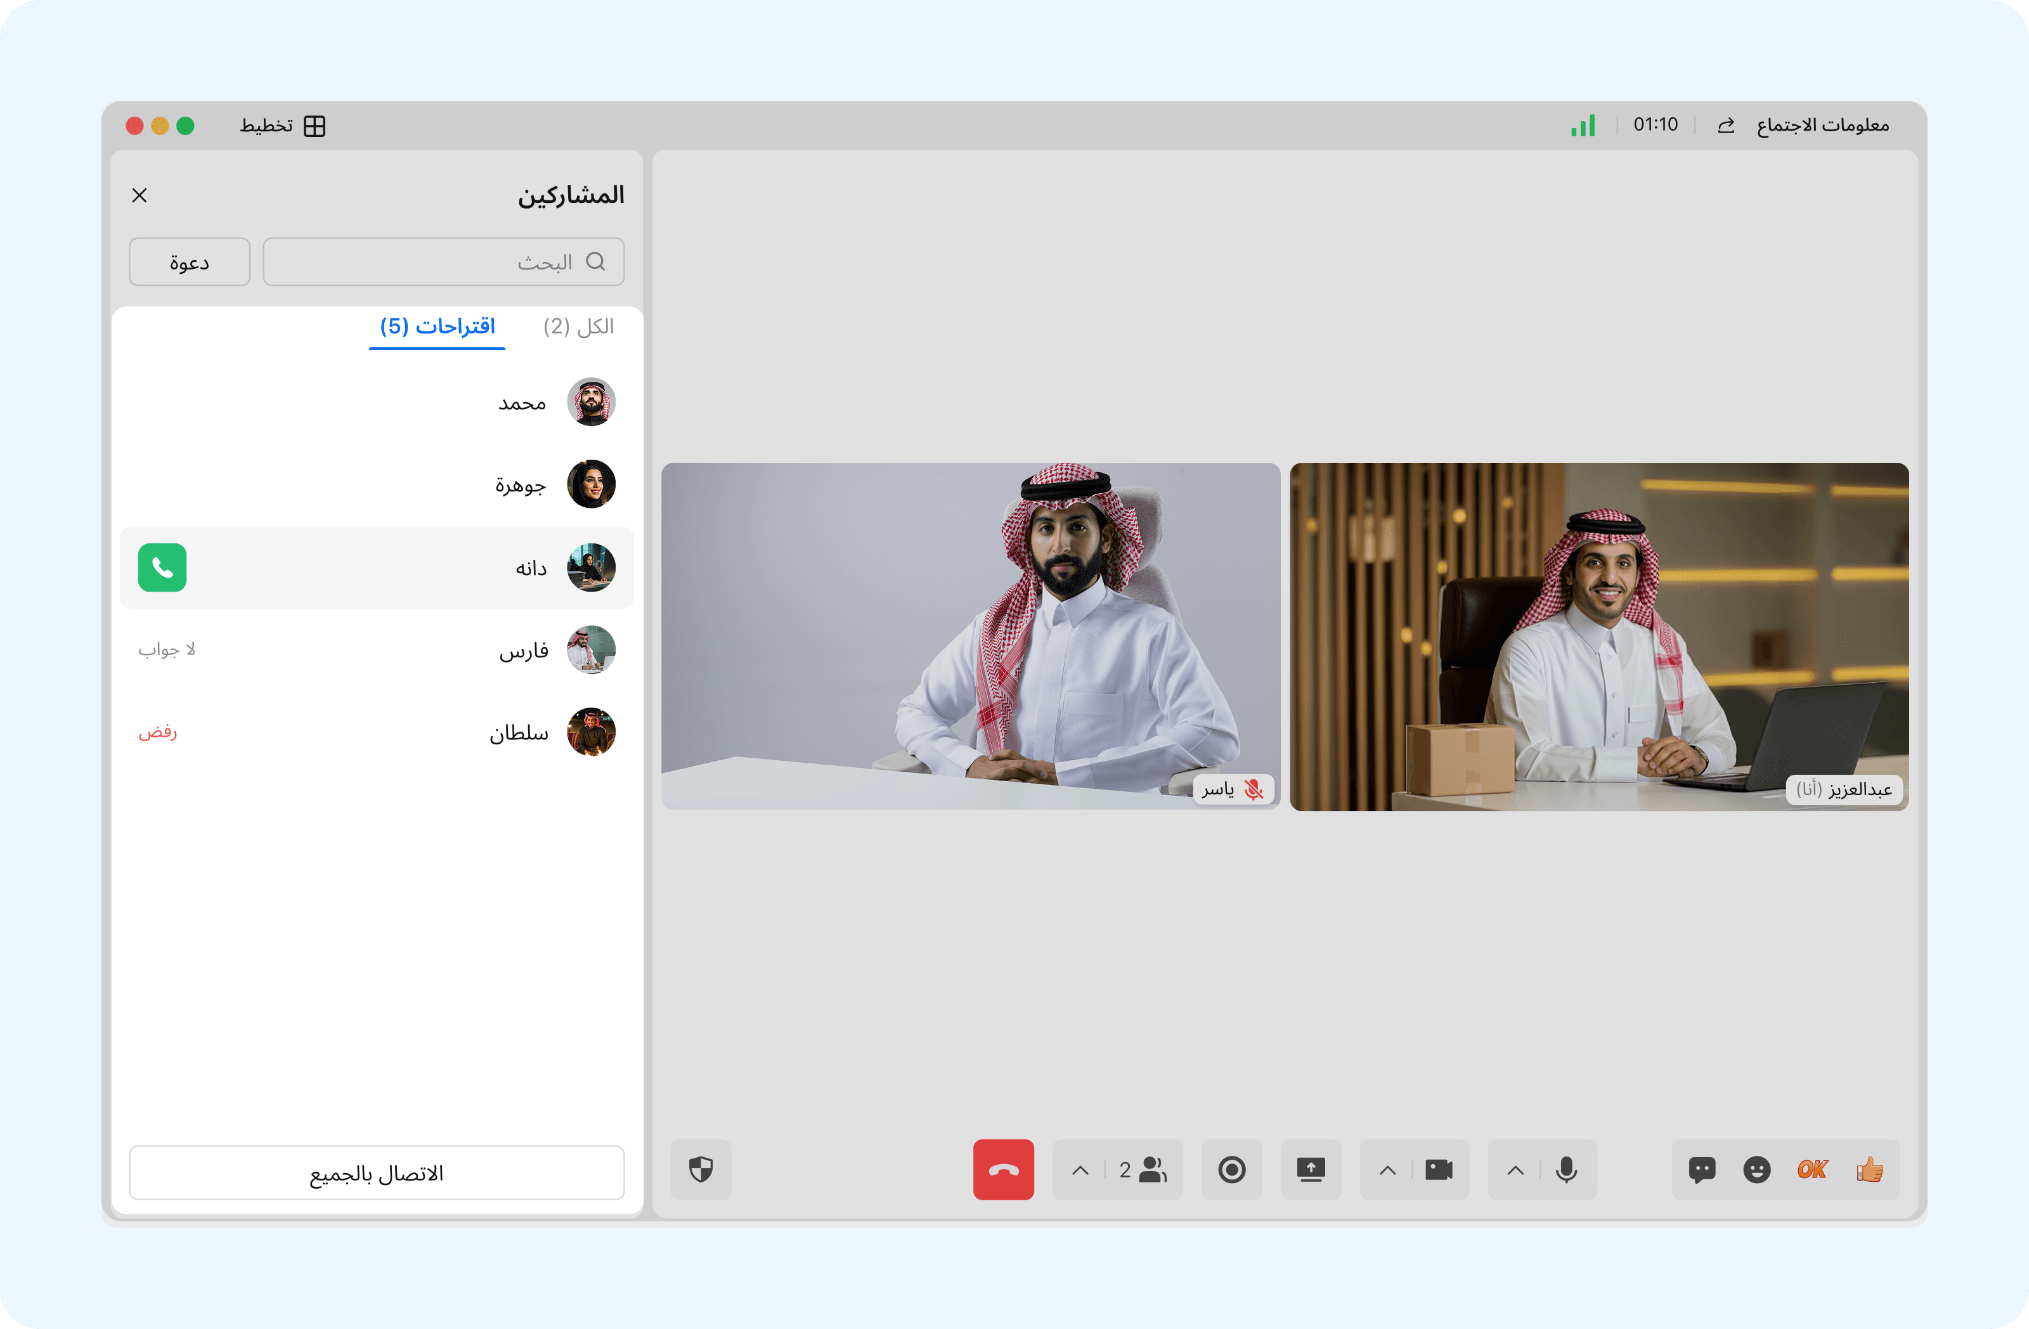
Task: Turn off the camera
Action: [1439, 1170]
